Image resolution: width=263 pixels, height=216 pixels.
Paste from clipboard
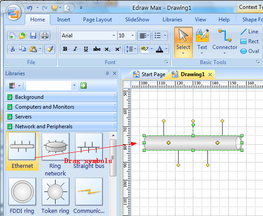(33, 49)
